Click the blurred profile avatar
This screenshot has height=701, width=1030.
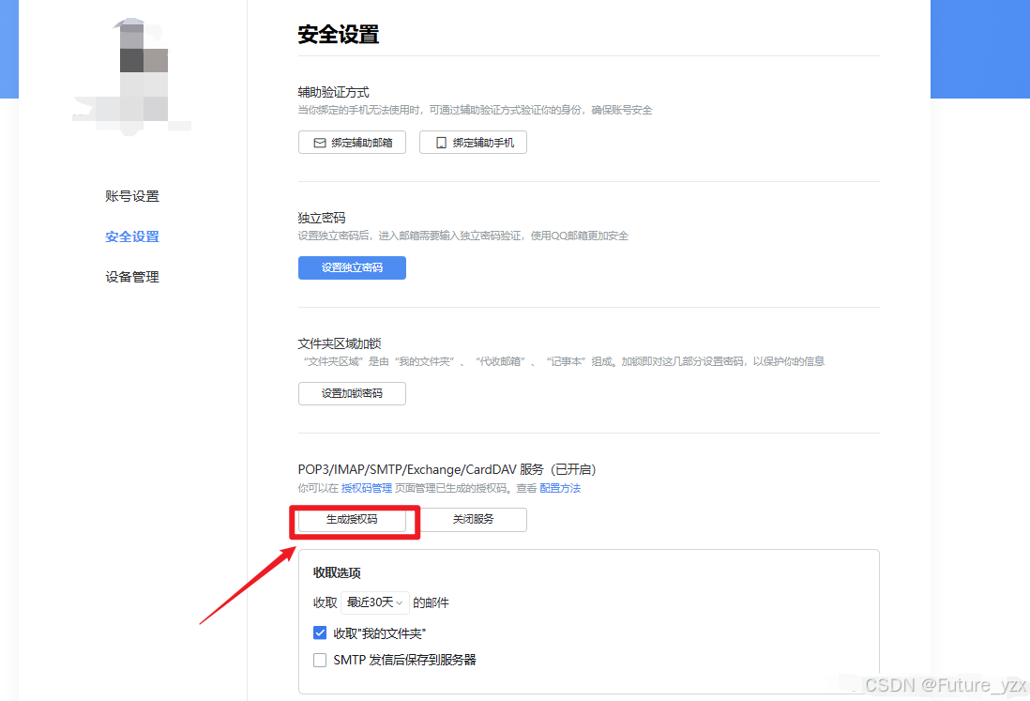click(x=132, y=77)
